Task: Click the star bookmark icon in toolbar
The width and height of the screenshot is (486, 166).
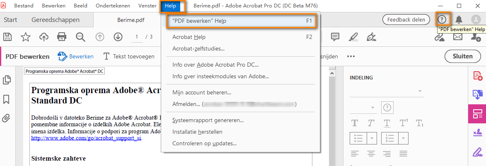Action: pyautogui.click(x=26, y=37)
